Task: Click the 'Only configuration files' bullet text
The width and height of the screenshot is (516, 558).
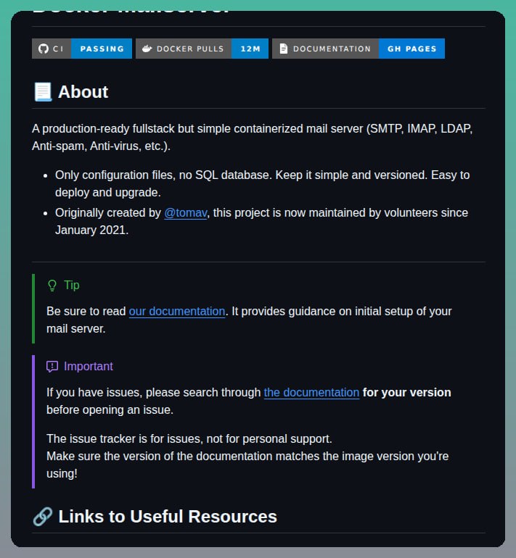Action: [x=262, y=183]
